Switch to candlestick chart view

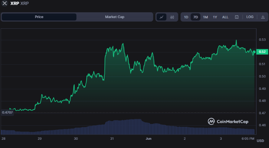click(x=172, y=17)
